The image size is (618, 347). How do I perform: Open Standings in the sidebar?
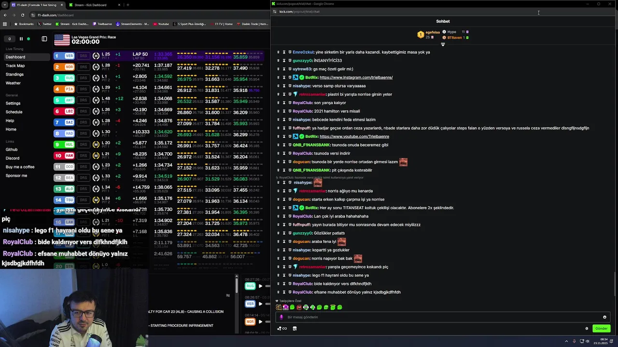(14, 74)
